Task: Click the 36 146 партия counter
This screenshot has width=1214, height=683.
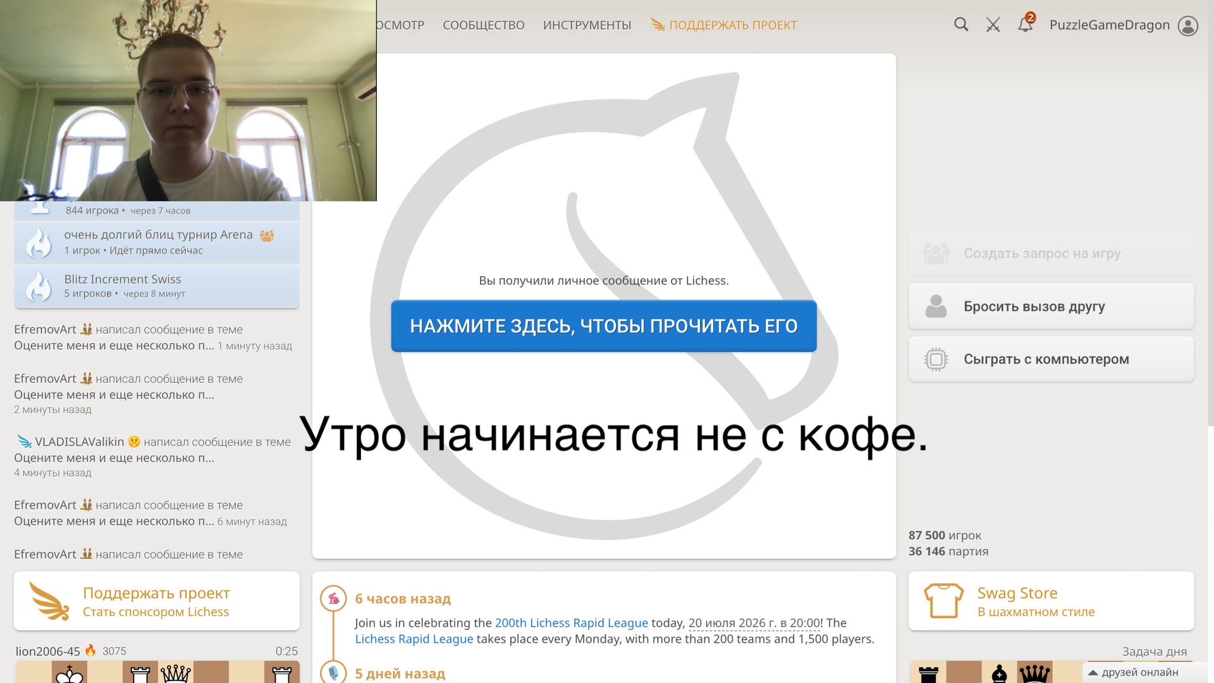Action: 948,551
